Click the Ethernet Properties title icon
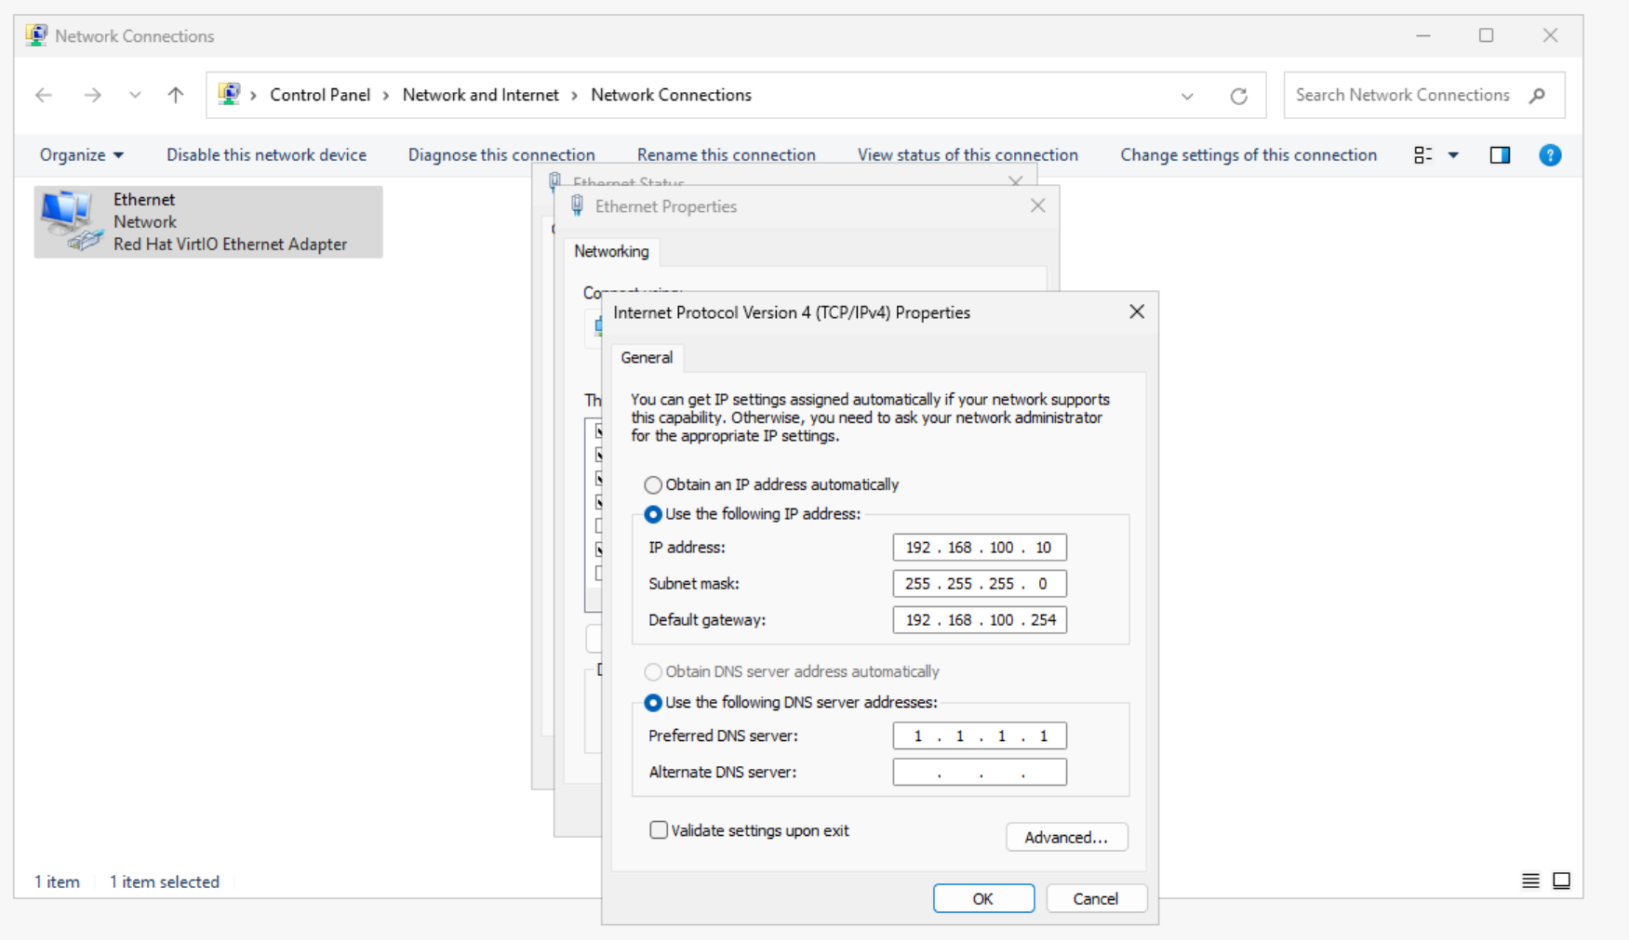Screen dimensions: 1629x940 577,206
